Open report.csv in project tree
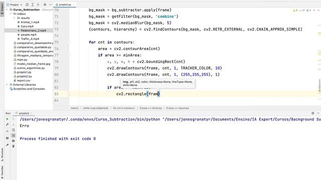 pyautogui.click(x=22, y=80)
